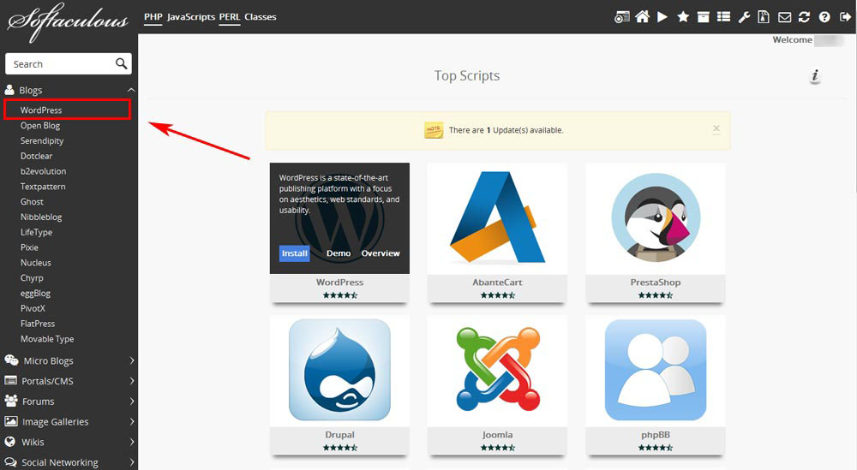857x470 pixels.
Task: Switch to the JavaScripts tab
Action: pos(191,17)
